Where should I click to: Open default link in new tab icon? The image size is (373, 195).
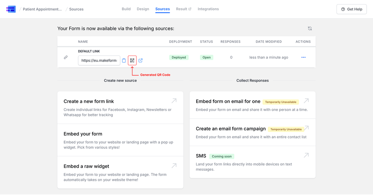coord(141,60)
